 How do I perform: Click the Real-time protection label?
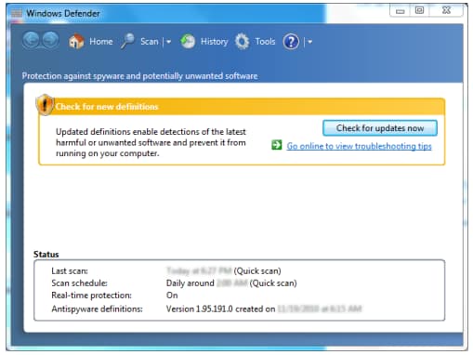pyautogui.click(x=91, y=296)
